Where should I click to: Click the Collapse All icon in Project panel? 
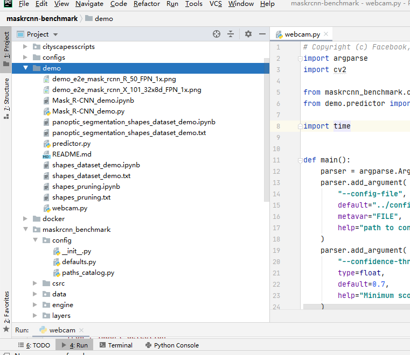(231, 34)
